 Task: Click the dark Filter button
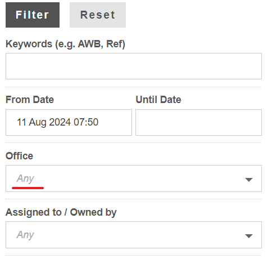33,15
